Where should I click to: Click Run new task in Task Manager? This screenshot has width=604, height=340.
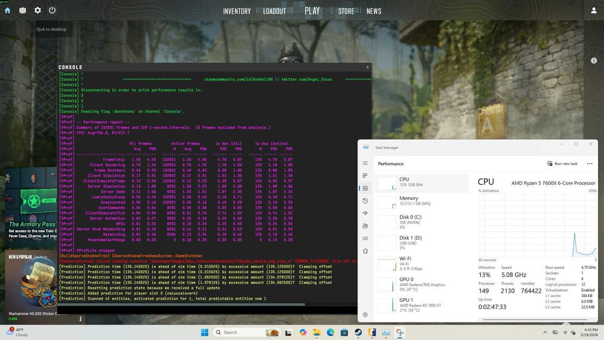pos(562,164)
